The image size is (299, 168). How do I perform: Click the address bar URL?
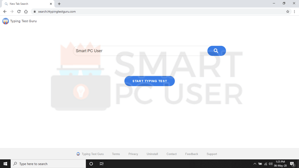pos(57,11)
